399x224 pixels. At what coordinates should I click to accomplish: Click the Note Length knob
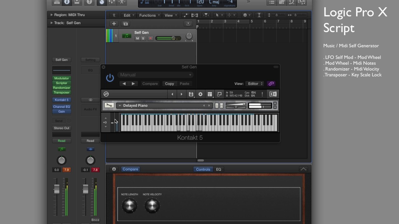pyautogui.click(x=129, y=206)
